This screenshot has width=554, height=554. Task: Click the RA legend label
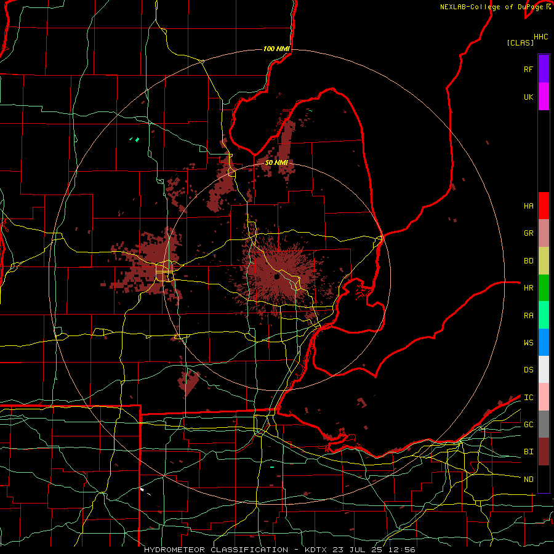[x=528, y=316]
